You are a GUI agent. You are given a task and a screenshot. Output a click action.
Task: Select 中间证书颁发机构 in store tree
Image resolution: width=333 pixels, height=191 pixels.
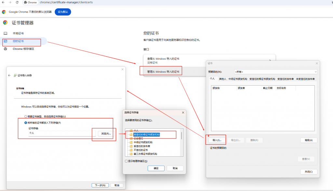[x=143, y=142]
